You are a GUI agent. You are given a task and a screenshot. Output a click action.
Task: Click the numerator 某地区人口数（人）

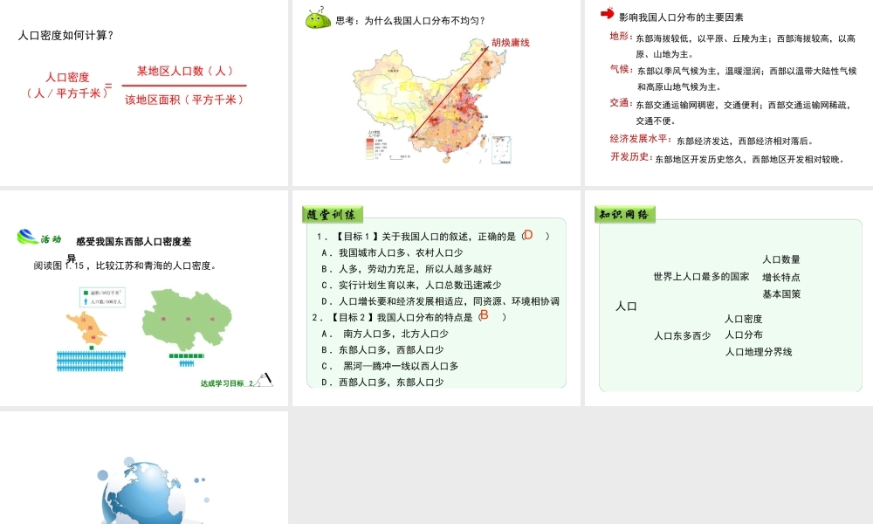click(185, 71)
